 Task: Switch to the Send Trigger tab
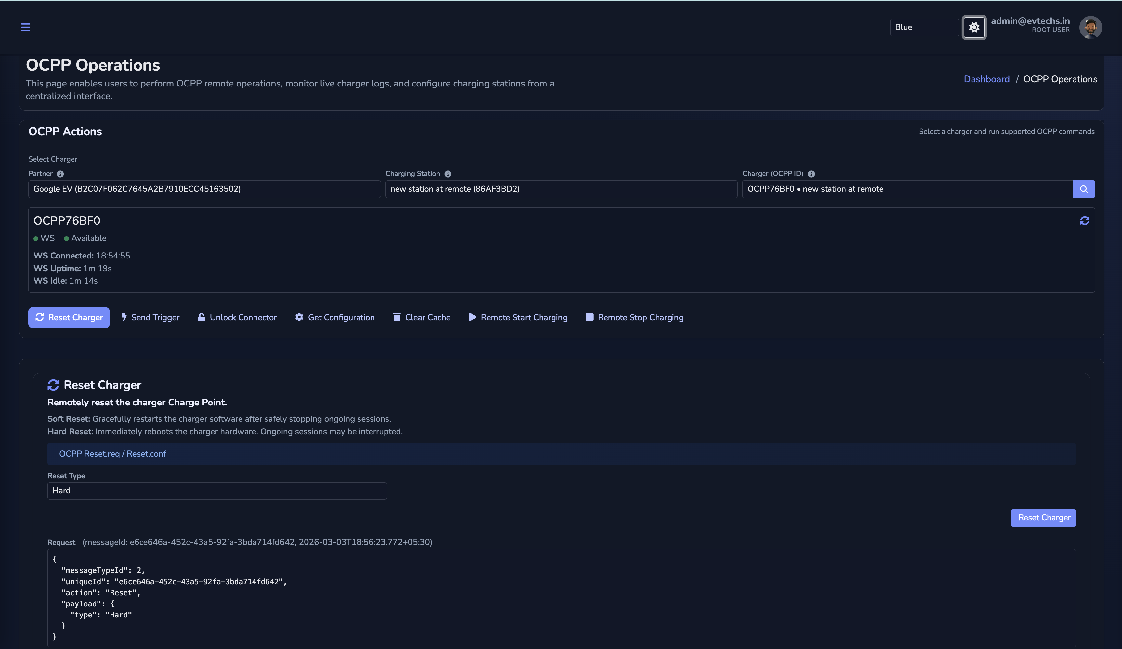[x=150, y=317]
